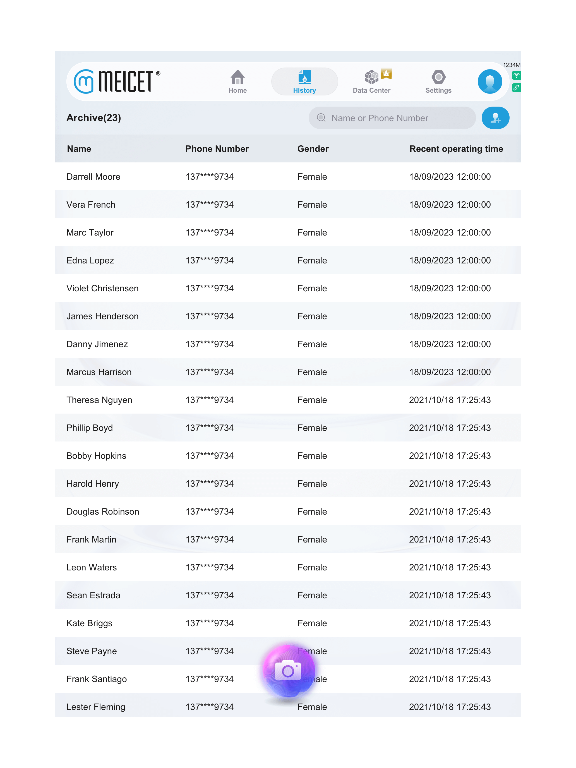Select Douglas Robinson in the archive list
The height and width of the screenshot is (768, 576).
288,512
